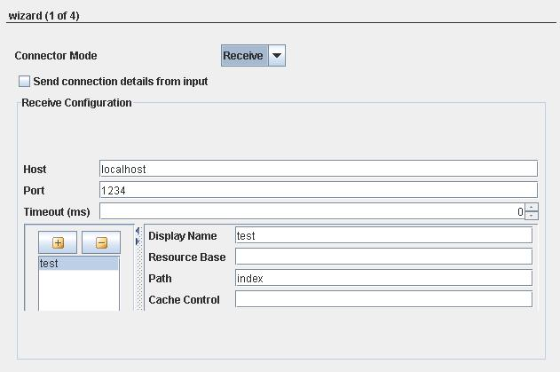Click the plus icon to add resource

(x=58, y=242)
